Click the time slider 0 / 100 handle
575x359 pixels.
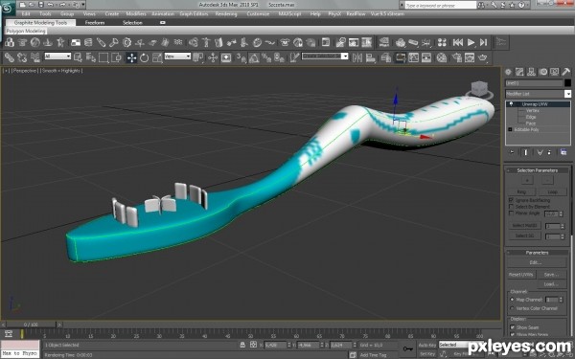pos(32,325)
